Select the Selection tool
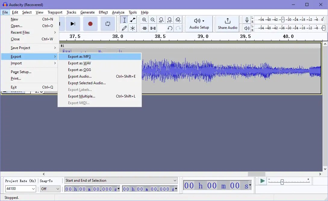The width and height of the screenshot is (328, 201). coord(124,20)
